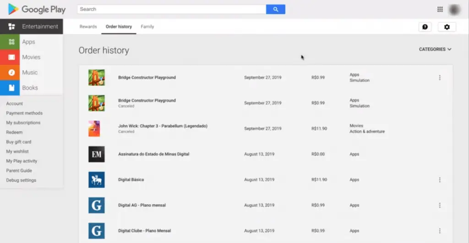Viewport: 469px width, 243px height.
Task: Click the canceled Bridge Constructor Playground app icon
Action: 96,103
